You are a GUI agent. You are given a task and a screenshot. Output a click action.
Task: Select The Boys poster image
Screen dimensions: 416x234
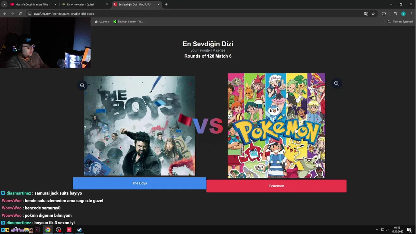pyautogui.click(x=139, y=126)
